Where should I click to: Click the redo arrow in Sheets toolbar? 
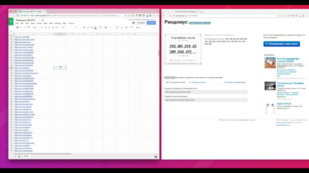click(x=25, y=27)
